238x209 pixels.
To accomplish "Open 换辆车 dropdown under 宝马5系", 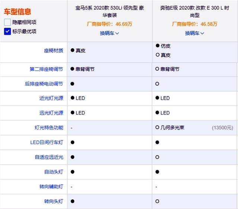I will (x=109, y=33).
